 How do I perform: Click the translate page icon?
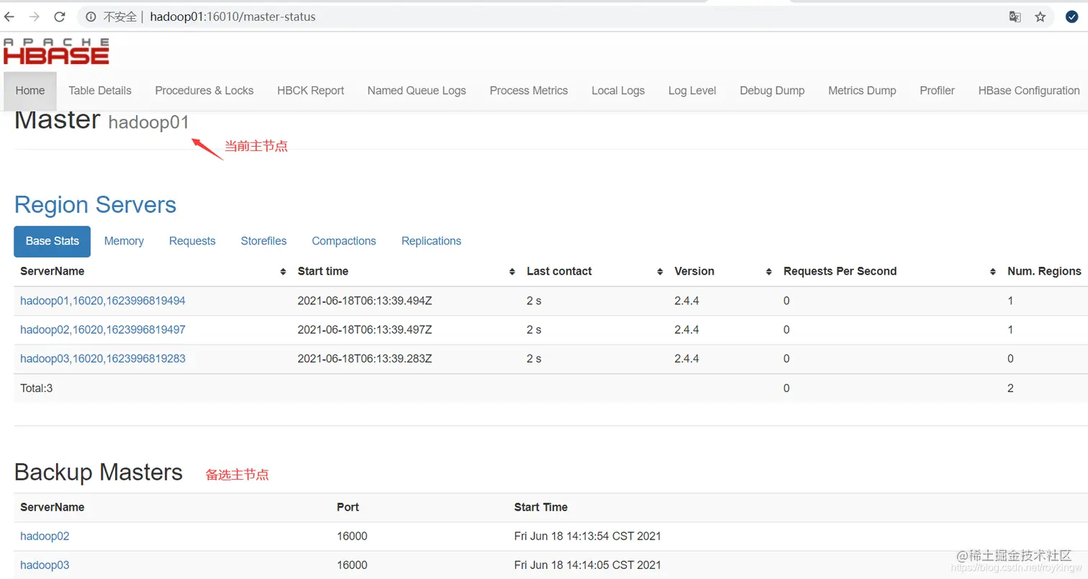1015,17
